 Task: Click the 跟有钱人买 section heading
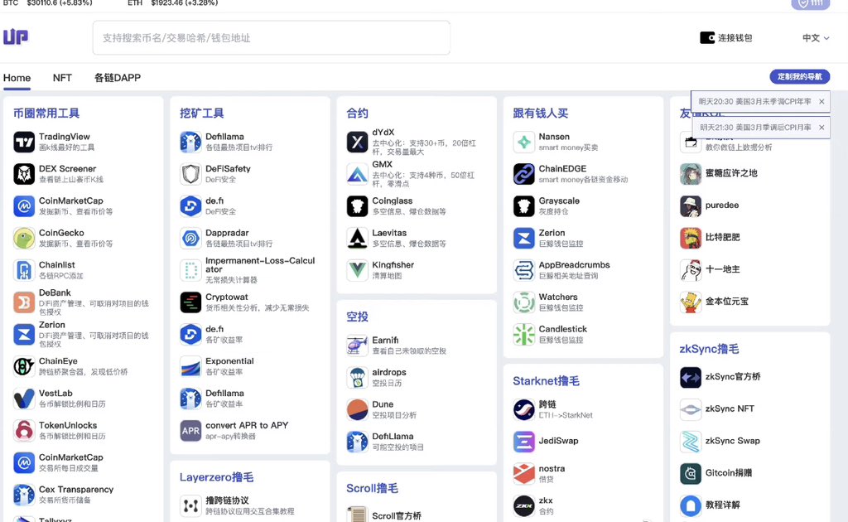pos(540,113)
